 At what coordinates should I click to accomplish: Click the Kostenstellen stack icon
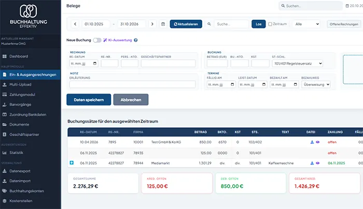click(4, 201)
